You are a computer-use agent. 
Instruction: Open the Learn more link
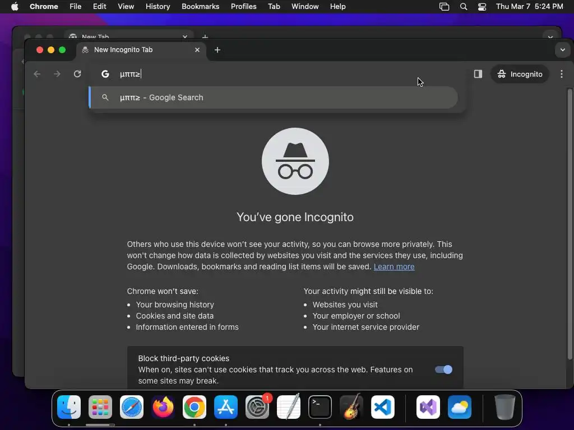point(394,267)
